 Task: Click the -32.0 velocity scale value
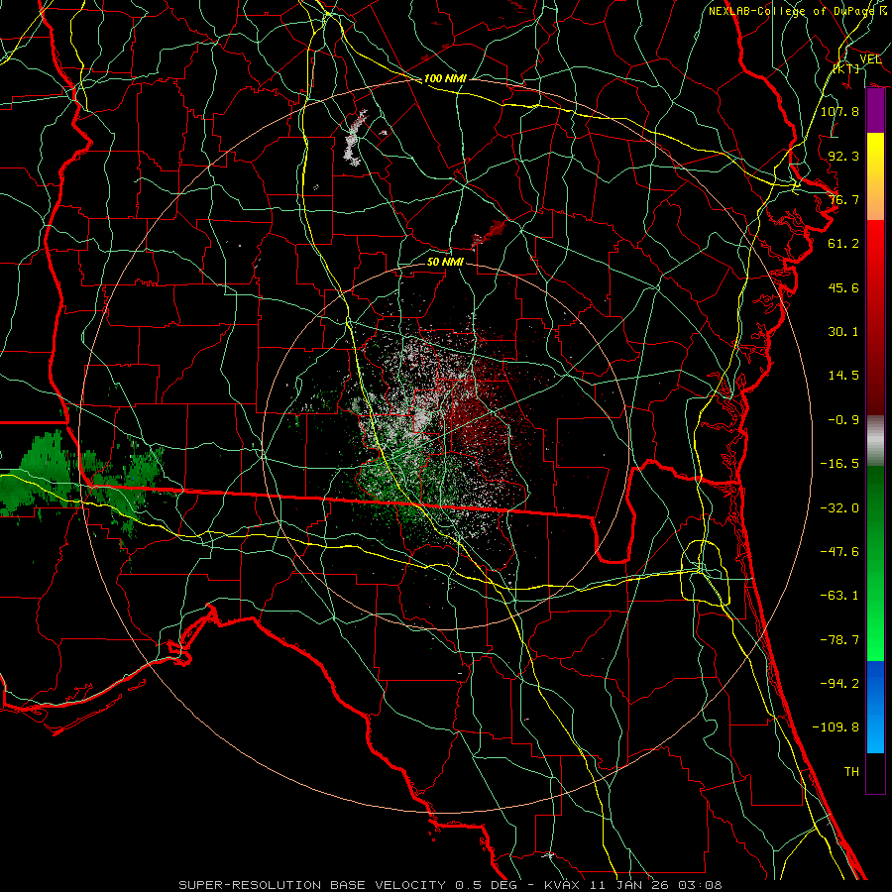pyautogui.click(x=839, y=508)
